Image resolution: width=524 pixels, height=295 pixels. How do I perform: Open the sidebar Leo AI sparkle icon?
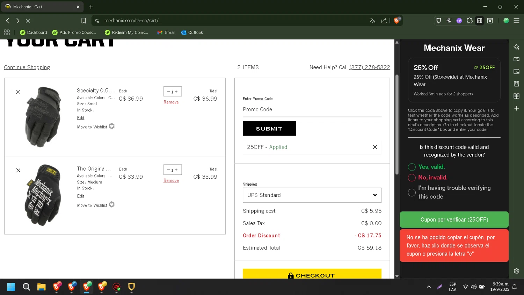[x=516, y=47]
